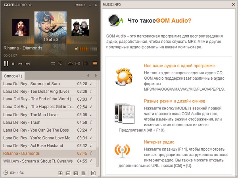
Task: Mute audio via the speaker icon
Action: pyautogui.click(x=77, y=49)
